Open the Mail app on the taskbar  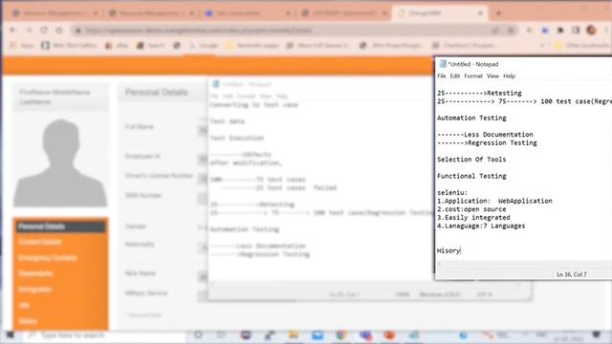pyautogui.click(x=317, y=335)
